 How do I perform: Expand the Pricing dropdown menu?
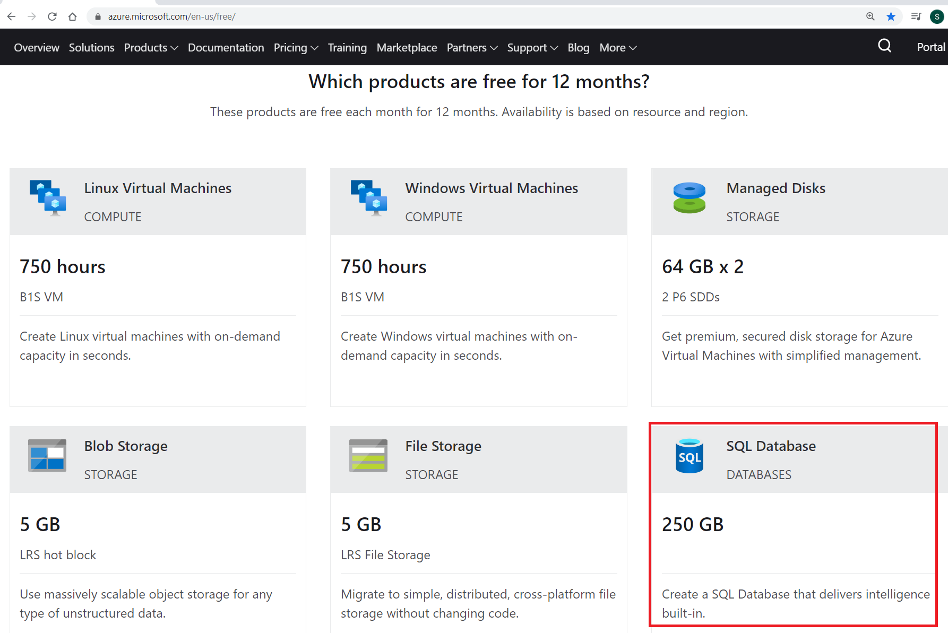[296, 48]
